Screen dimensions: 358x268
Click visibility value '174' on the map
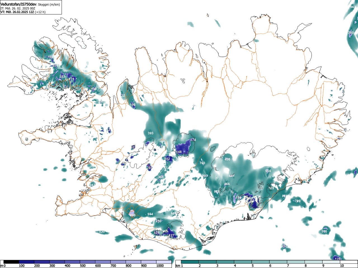tap(193, 140)
